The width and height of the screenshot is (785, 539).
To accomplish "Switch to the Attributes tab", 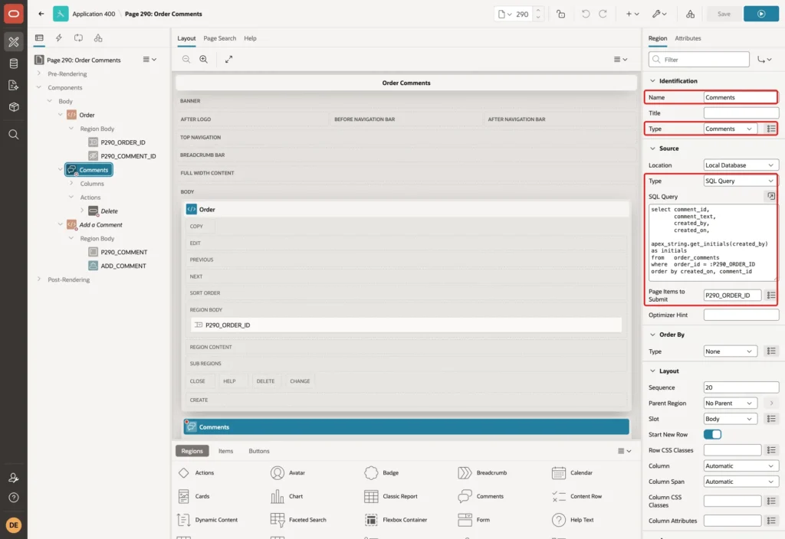I will [x=688, y=38].
